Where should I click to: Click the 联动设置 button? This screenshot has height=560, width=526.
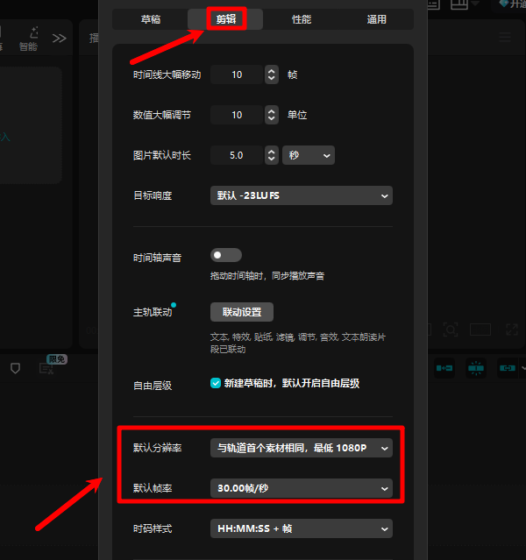242,312
